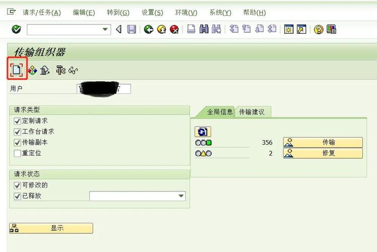Image resolution: width=377 pixels, height=252 pixels.
Task: Click the Save floppy disk icon
Action: point(132,29)
